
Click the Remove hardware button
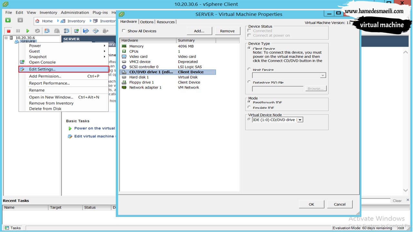227,31
